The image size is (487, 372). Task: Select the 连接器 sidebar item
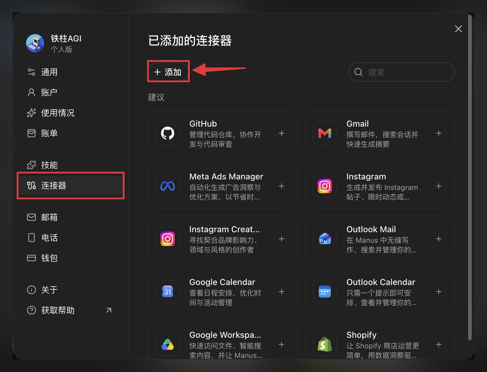(71, 186)
